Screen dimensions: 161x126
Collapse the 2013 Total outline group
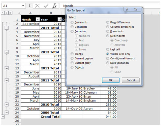coord(7,52)
